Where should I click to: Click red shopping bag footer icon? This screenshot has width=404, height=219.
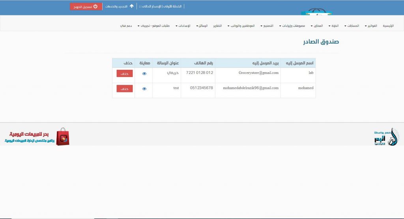(63, 137)
